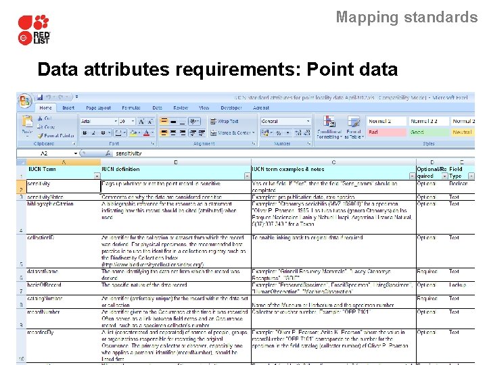Viewport: 487px width, 365px height.
Task: Open the General number format dropdown
Action: (x=308, y=122)
